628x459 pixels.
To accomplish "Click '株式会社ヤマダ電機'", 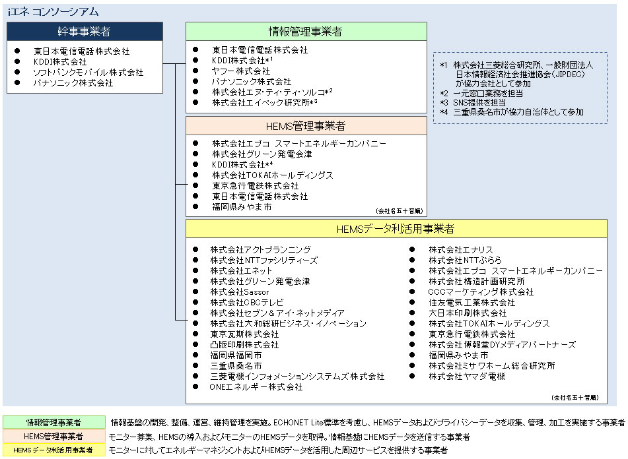I will [467, 377].
